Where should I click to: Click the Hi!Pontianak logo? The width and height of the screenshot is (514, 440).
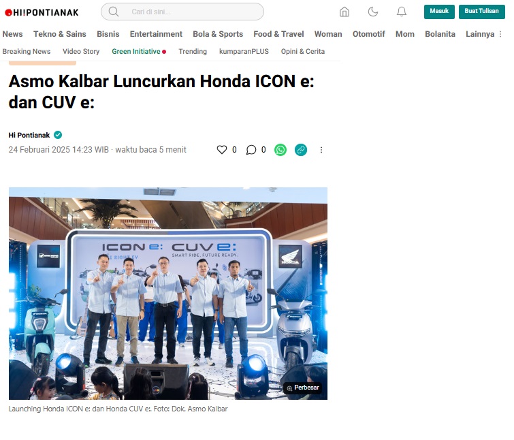(42, 12)
